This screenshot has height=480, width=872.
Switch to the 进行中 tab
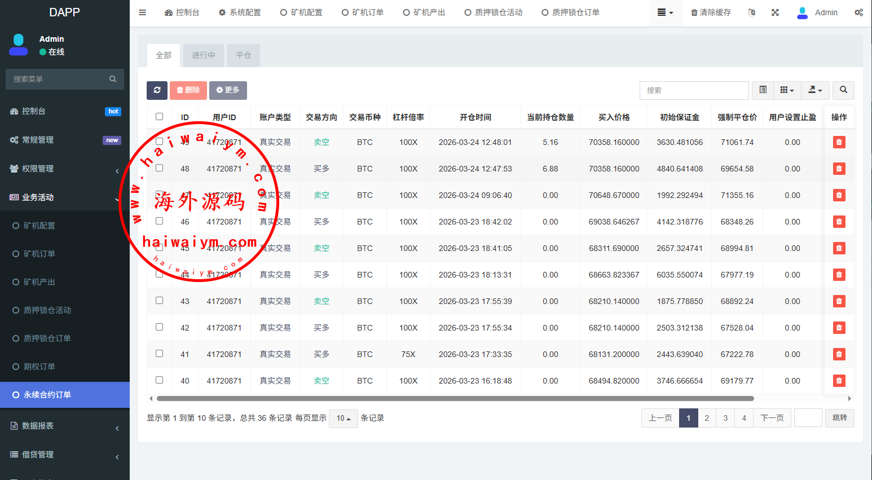203,55
